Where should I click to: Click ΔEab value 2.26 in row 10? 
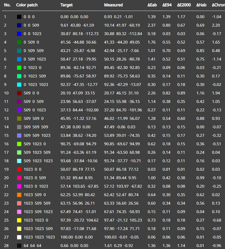pyautogui.click(x=151, y=93)
